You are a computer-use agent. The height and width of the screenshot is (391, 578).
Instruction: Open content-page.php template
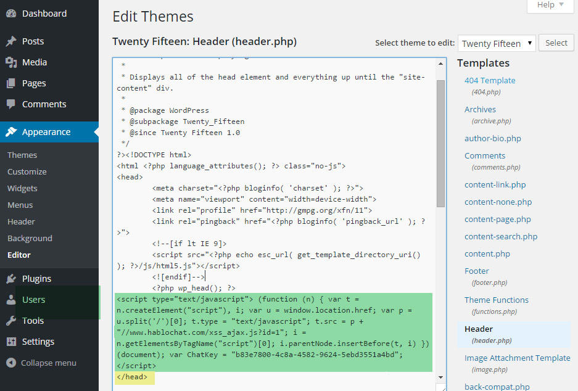[498, 220]
